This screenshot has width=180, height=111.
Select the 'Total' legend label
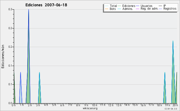113,6
